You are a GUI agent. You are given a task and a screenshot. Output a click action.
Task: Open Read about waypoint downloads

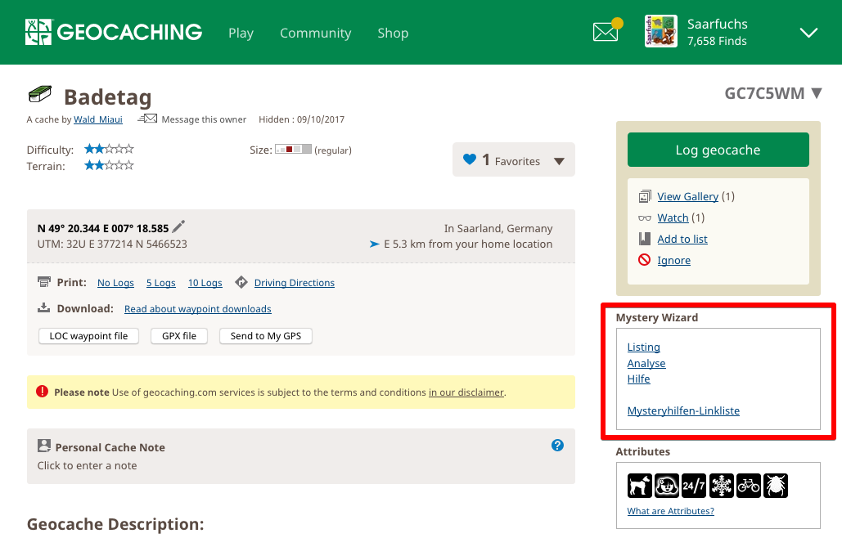pos(198,309)
